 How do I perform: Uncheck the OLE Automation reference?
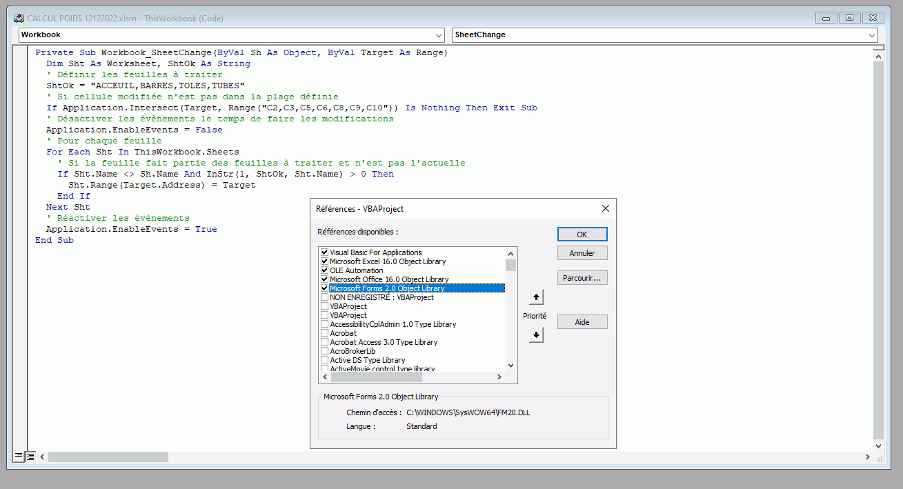(325, 270)
